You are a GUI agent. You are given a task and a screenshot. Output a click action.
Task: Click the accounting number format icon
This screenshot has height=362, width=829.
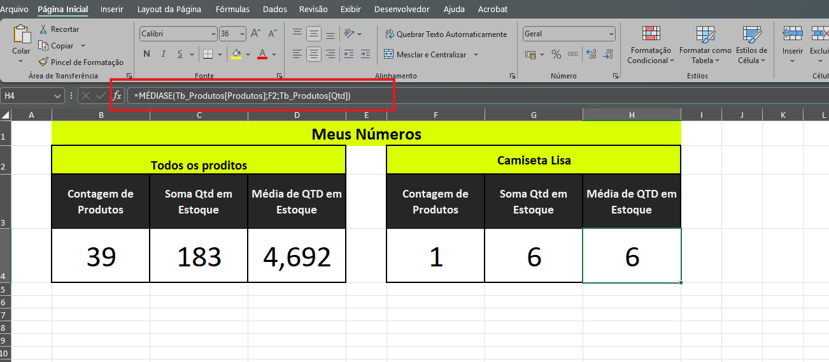coord(530,54)
